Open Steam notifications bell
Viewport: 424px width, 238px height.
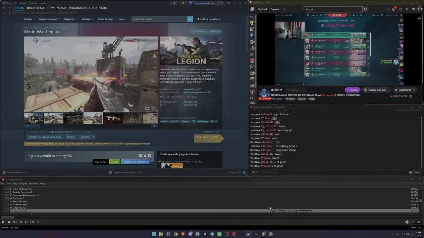click(x=183, y=3)
